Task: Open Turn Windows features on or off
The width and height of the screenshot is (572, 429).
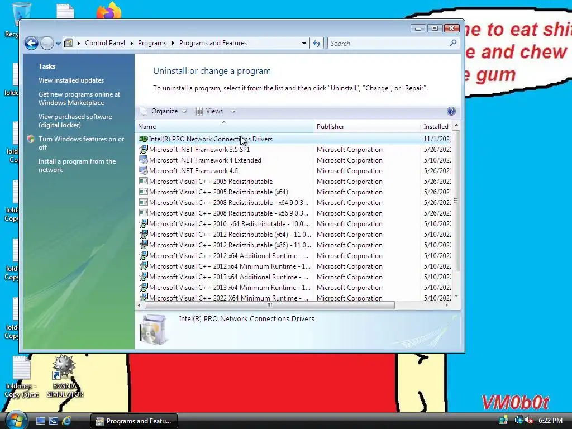Action: tap(82, 143)
